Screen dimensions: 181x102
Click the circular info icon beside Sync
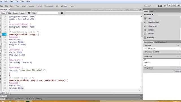coord(165,6)
